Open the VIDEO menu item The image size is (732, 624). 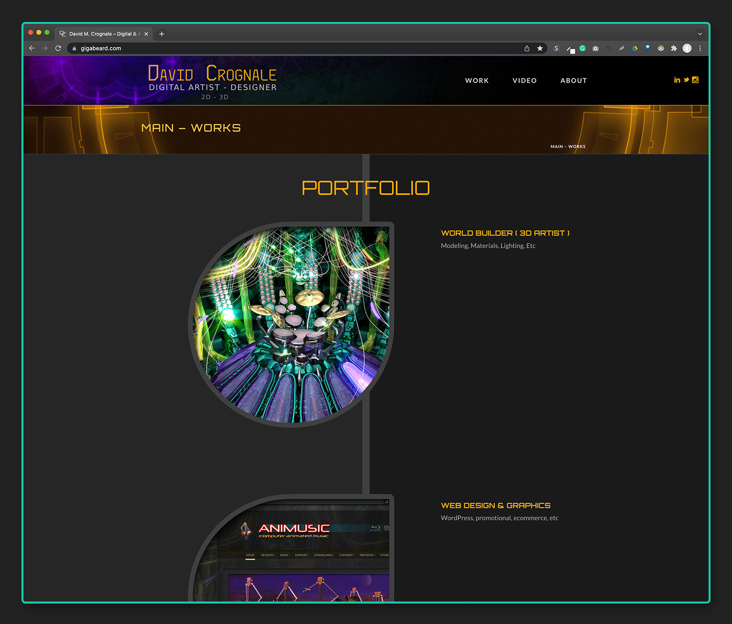(x=525, y=80)
